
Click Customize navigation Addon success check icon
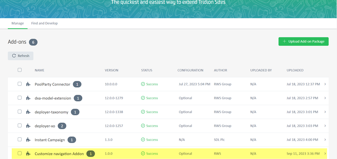[143, 153]
